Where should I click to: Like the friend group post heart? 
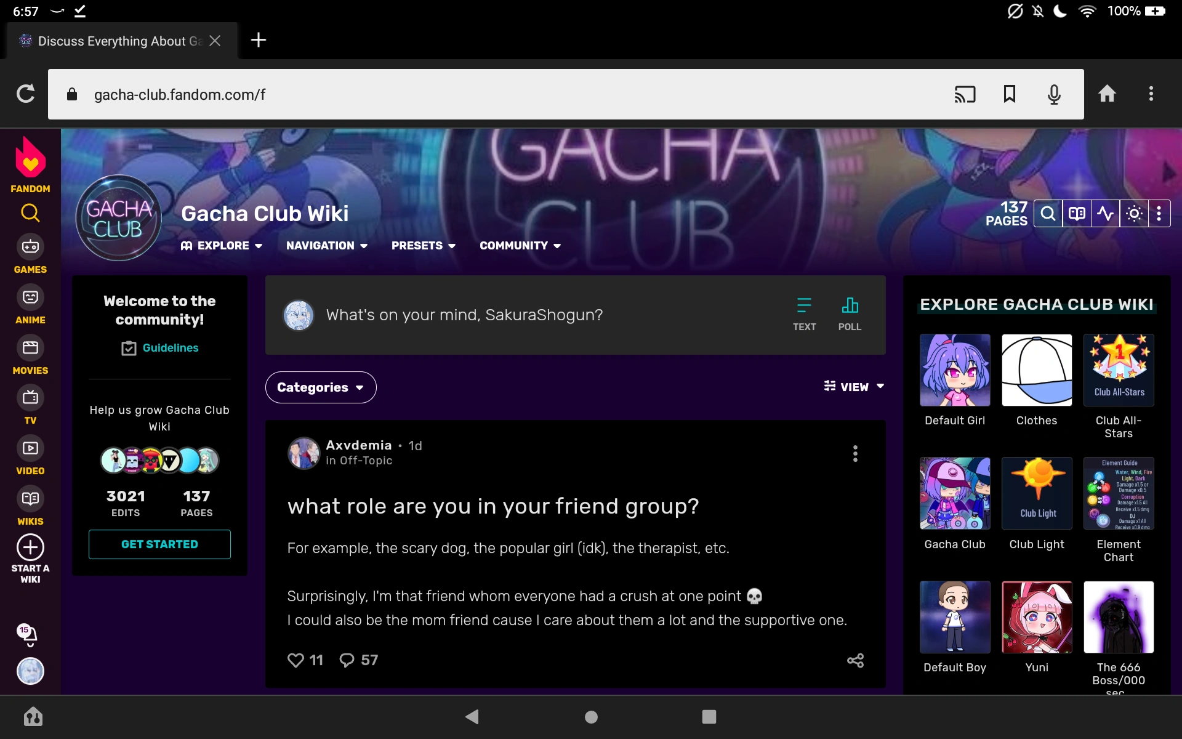pyautogui.click(x=296, y=660)
